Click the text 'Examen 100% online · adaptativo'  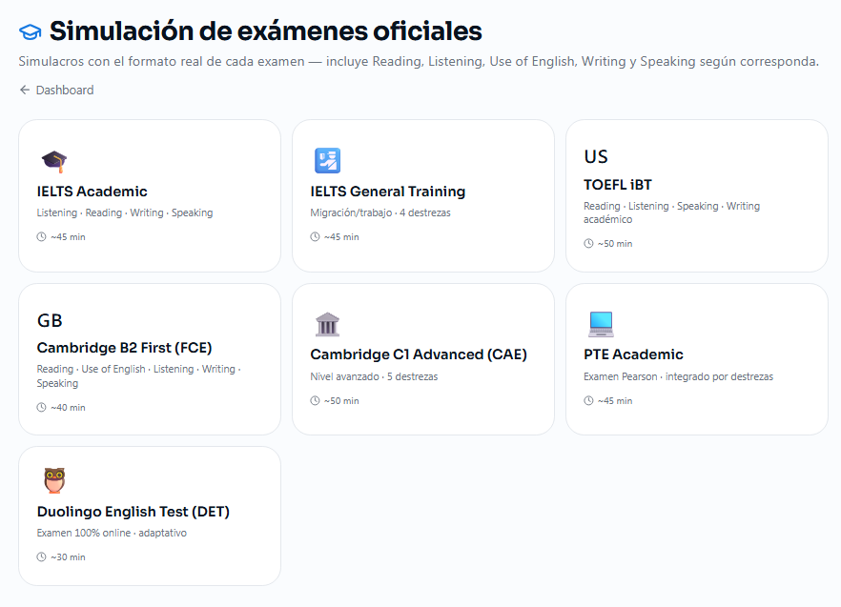click(112, 533)
